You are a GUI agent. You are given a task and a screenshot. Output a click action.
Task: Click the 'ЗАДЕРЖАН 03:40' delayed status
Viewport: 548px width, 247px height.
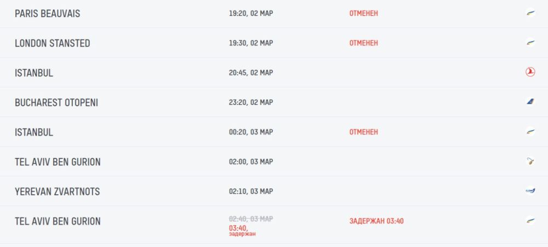(x=376, y=221)
